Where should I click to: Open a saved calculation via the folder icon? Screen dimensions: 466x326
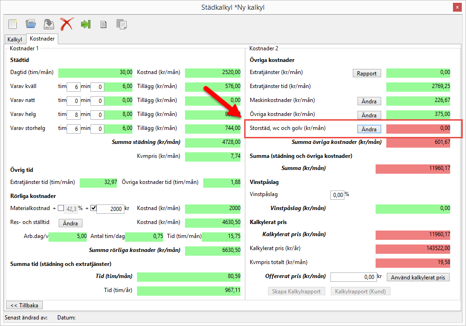(31, 24)
